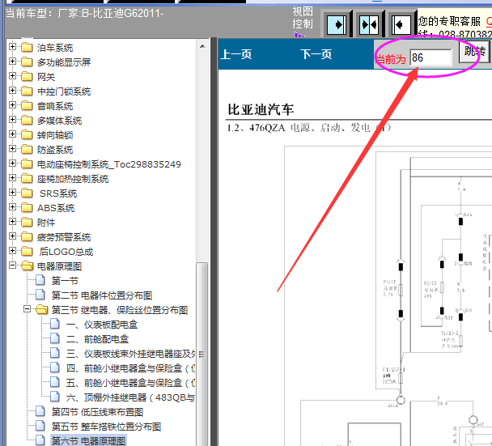Click the 转向轴锁 folder icon

click(x=27, y=135)
